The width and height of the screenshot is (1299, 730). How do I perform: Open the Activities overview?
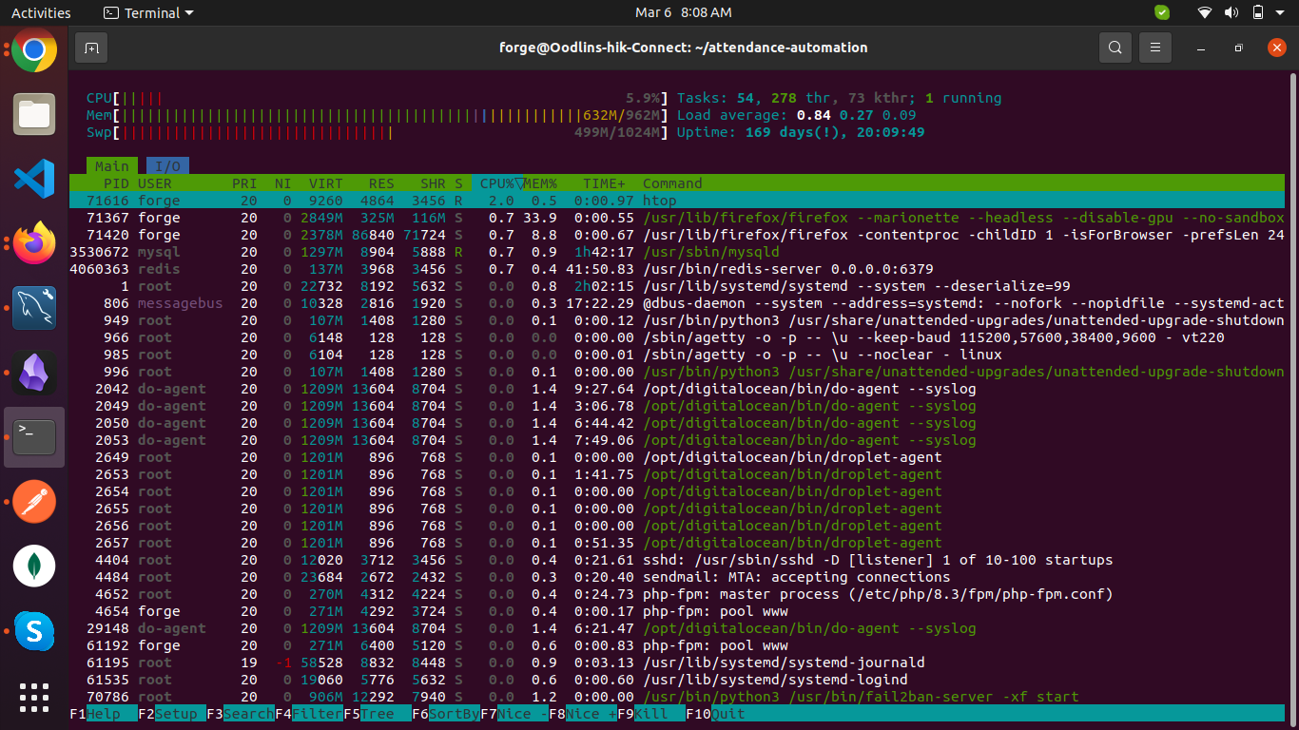coord(41,13)
